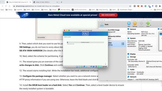Open the browser Extensions puzzle icon
The width and height of the screenshot is (162, 91).
[160, 6]
